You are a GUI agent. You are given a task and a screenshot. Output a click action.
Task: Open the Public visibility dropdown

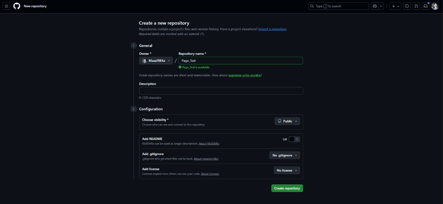[287, 121]
